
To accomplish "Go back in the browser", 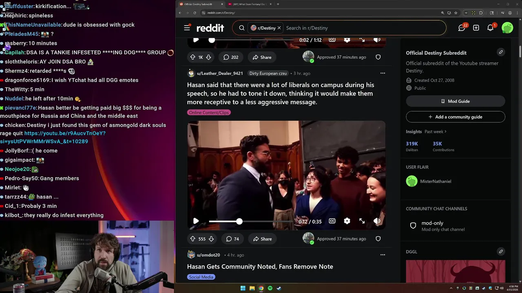I will click(180, 13).
